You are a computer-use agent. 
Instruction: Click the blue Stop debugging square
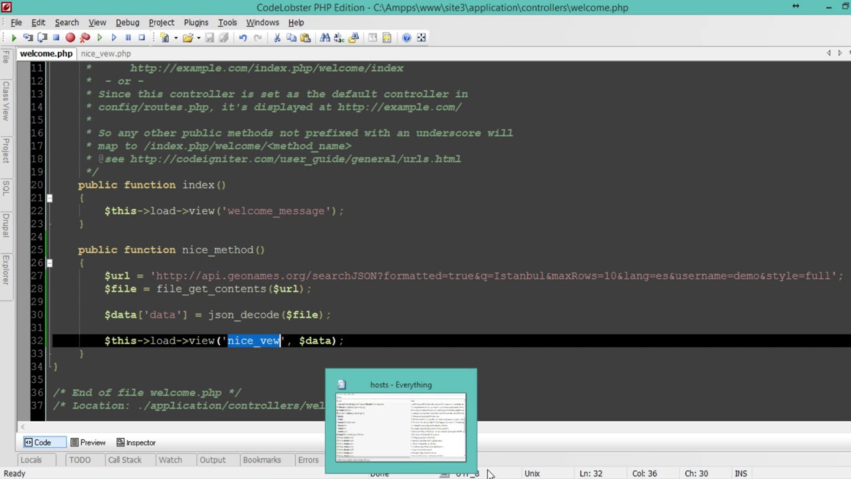pyautogui.click(x=56, y=38)
